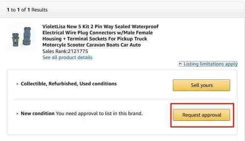The image size is (245, 141).
Task: Click the taller connector in the product image
Action: point(27,36)
